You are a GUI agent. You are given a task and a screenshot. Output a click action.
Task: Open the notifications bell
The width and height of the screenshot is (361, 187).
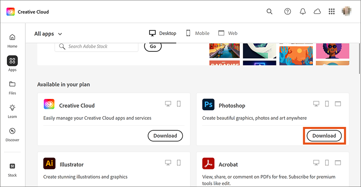(x=303, y=12)
